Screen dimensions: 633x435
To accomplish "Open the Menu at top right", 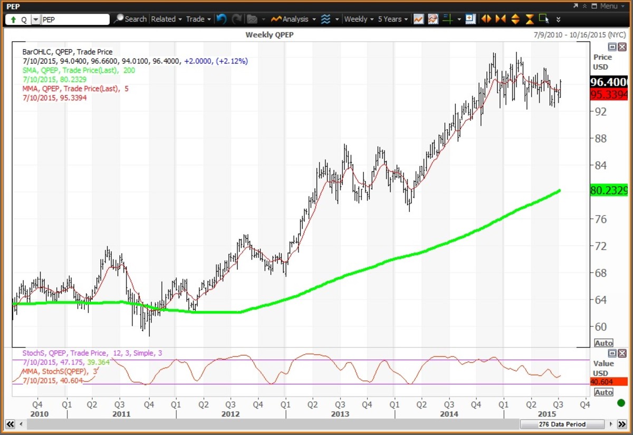I will 609,6.
